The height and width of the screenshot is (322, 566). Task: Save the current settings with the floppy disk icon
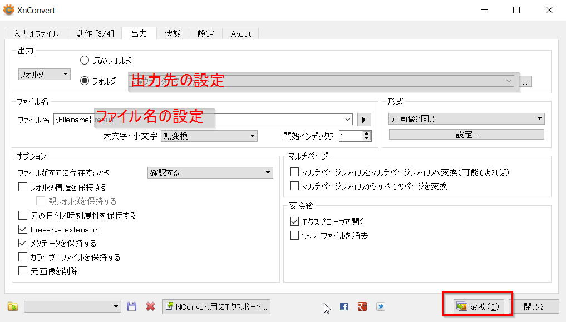point(131,306)
